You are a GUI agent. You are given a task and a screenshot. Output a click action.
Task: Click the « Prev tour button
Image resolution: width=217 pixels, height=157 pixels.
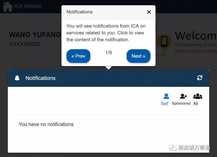[x=78, y=56]
